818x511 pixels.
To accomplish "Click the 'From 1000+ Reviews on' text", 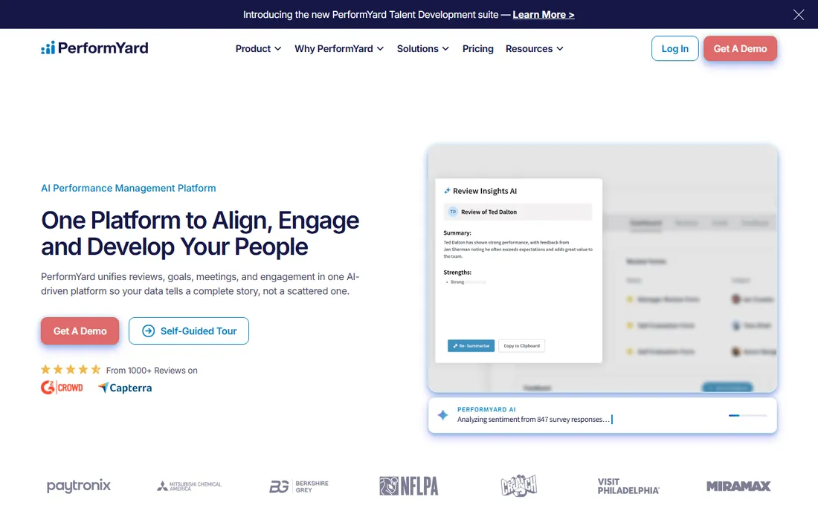I will [152, 371].
